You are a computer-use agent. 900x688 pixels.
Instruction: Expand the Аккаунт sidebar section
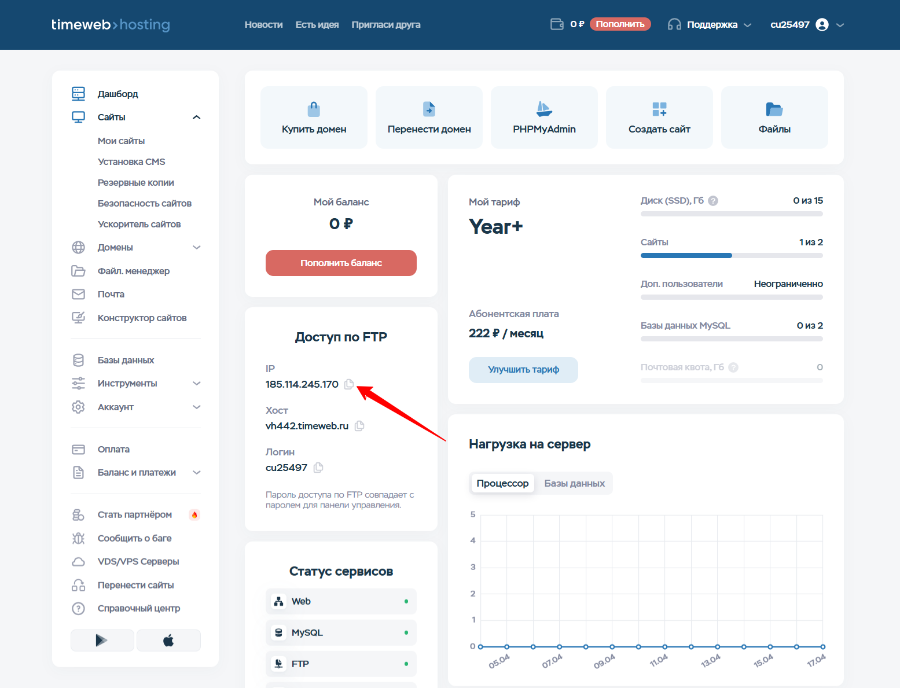click(197, 407)
